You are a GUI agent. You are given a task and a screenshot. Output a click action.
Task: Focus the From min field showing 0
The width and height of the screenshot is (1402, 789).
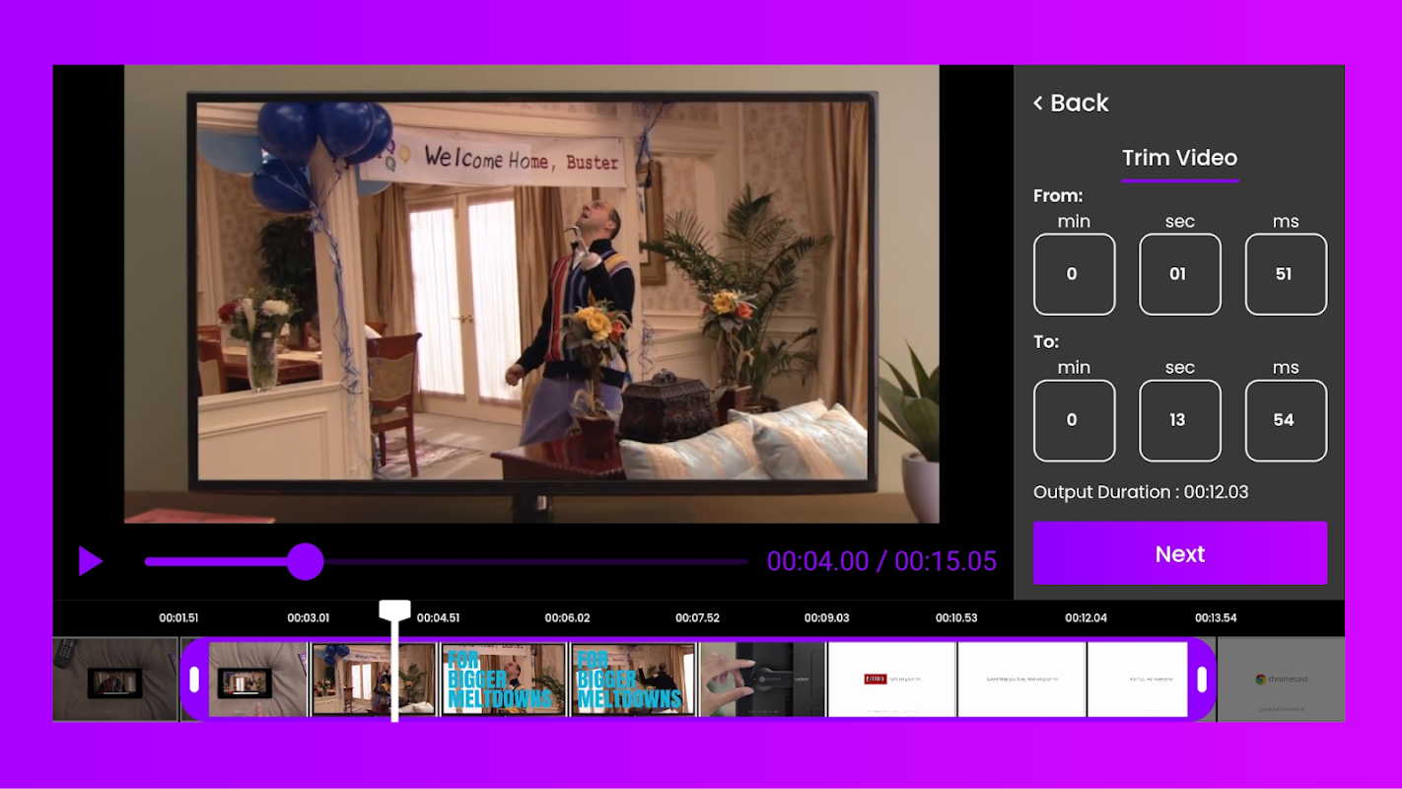click(1074, 274)
